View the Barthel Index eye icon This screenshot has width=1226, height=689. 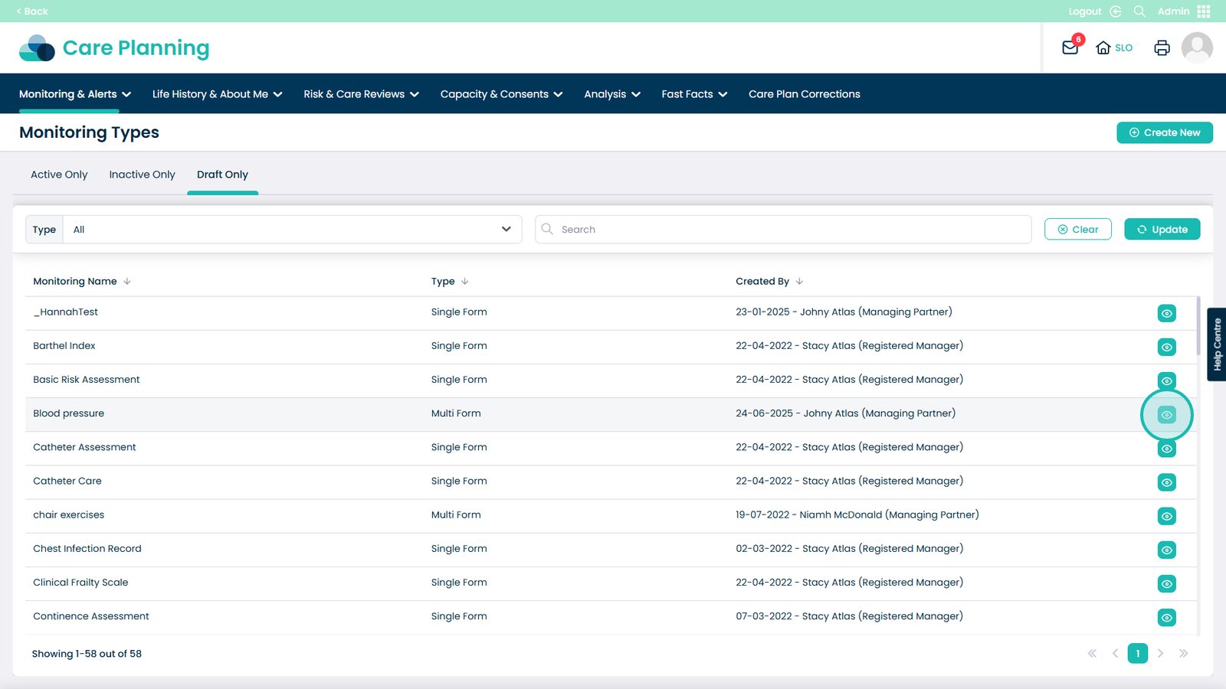[x=1166, y=347]
